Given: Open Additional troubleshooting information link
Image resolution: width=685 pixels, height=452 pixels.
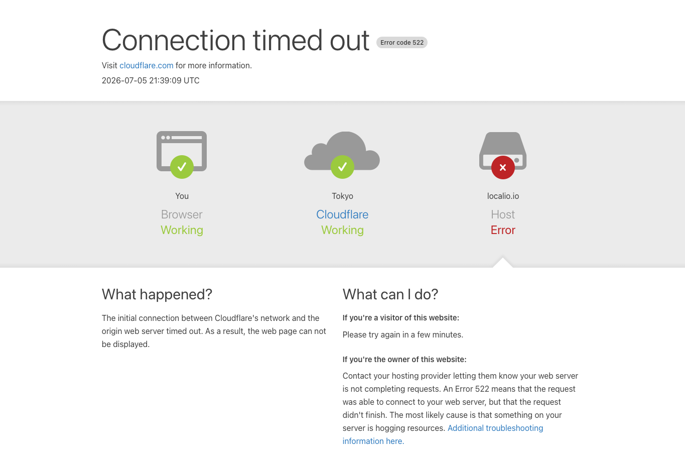Looking at the screenshot, I should (x=443, y=434).
